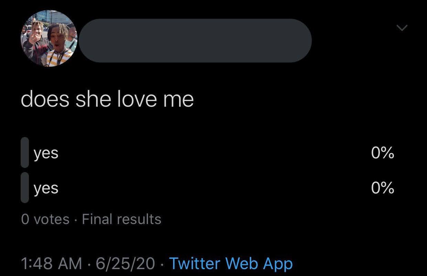Click the top option's 0% result

pos(383,153)
